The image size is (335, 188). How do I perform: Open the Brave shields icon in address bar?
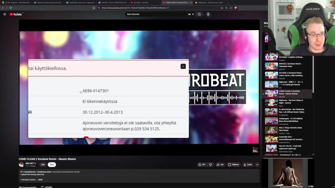(x=236, y=8)
